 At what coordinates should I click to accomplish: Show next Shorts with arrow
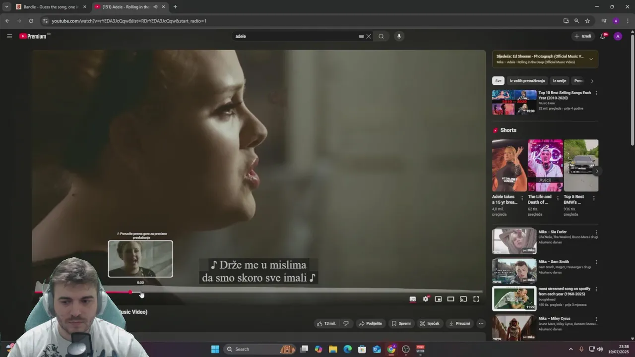(597, 171)
